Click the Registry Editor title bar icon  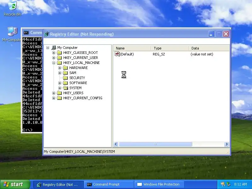pos(46,34)
